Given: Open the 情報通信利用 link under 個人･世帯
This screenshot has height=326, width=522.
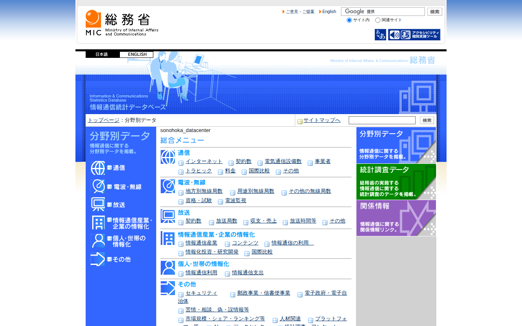Looking at the screenshot, I should (x=201, y=273).
